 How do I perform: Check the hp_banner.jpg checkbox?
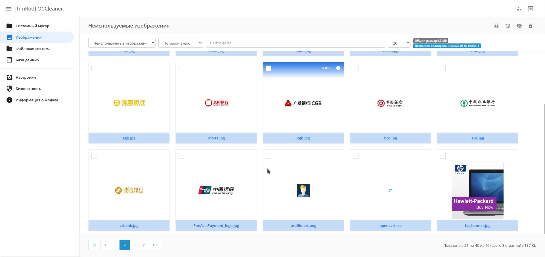(443, 156)
